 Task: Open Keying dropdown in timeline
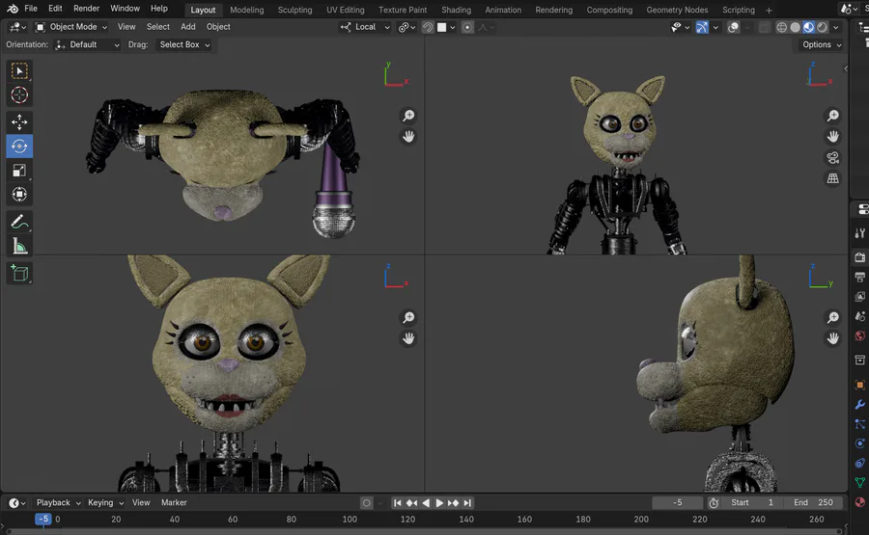105,503
